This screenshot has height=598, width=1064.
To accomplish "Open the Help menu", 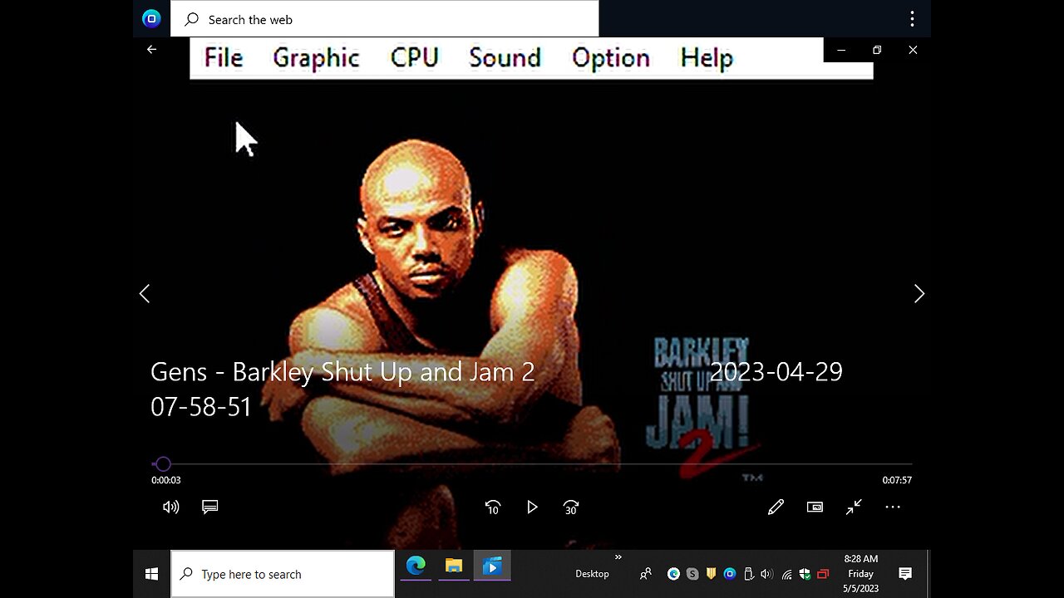I will tap(707, 58).
